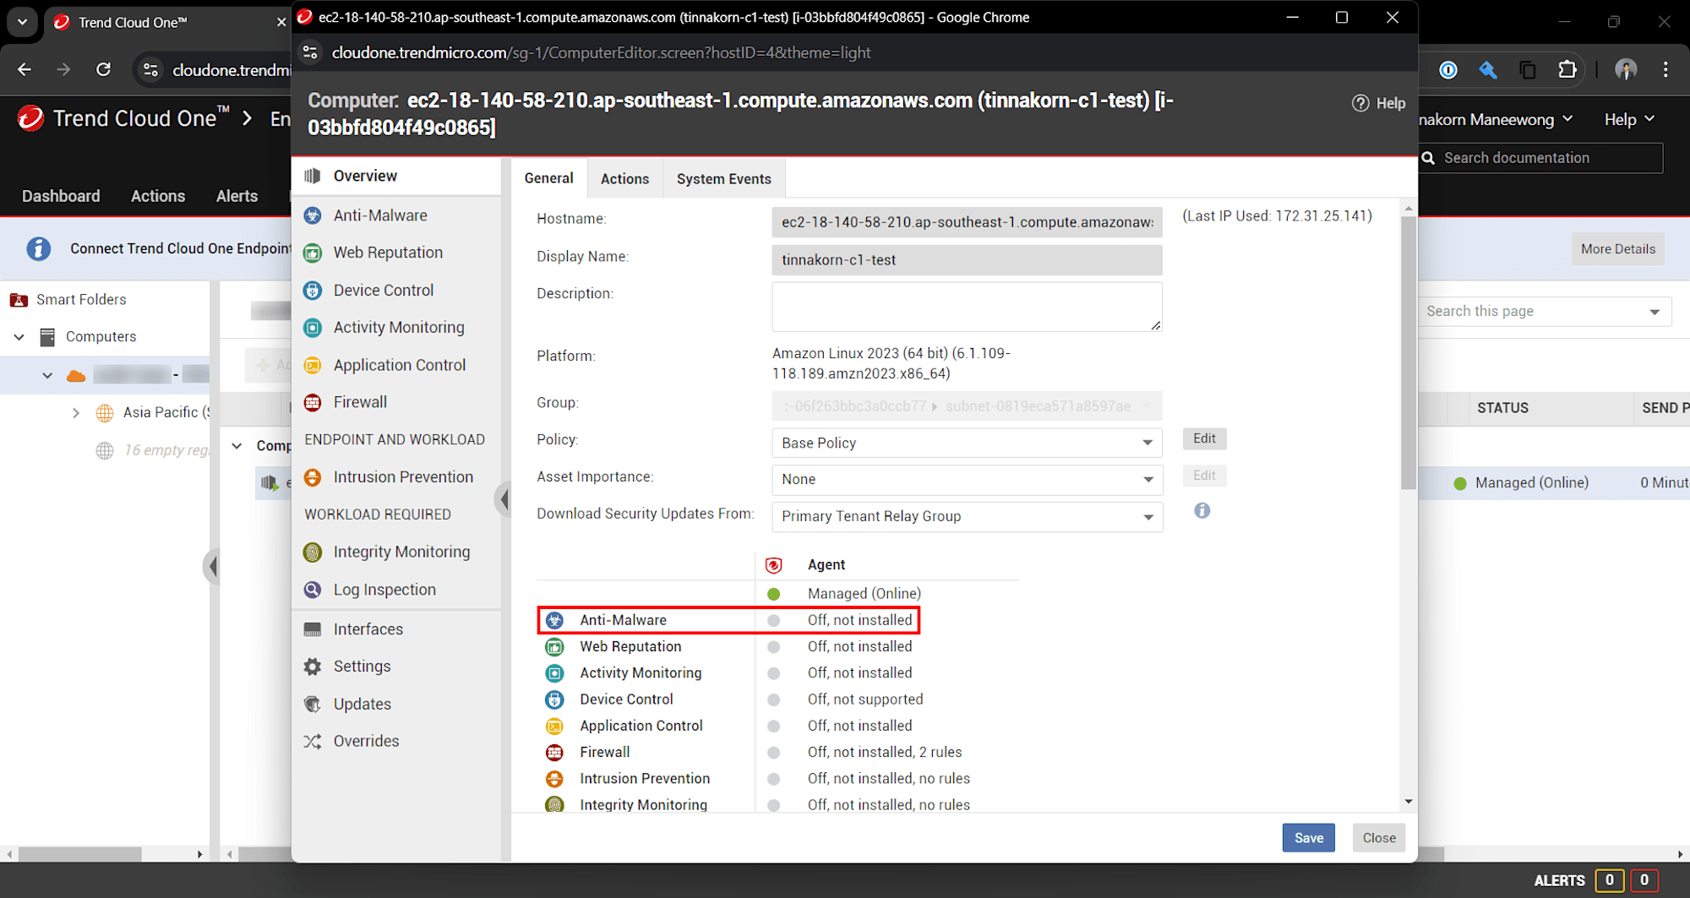
Task: Click the horizontal scrollbar under the folder tree
Action: (x=81, y=855)
